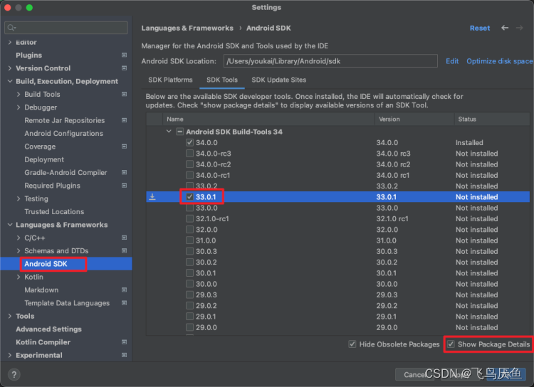
Task: Expand the Tools settings section
Action: click(10, 316)
